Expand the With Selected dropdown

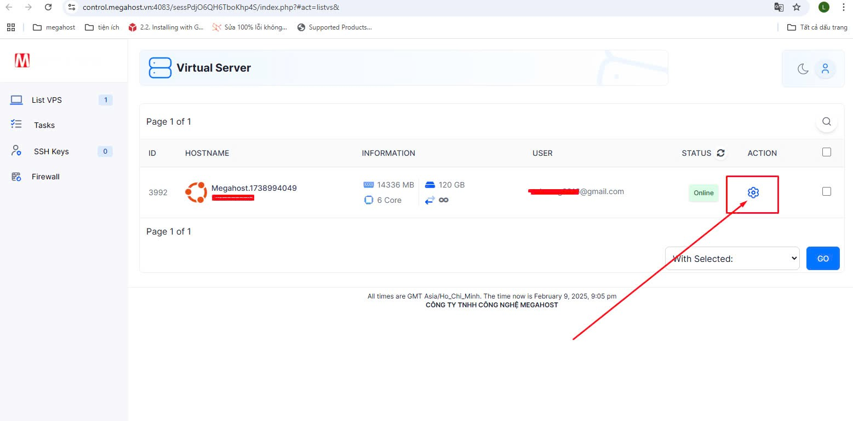pos(732,259)
